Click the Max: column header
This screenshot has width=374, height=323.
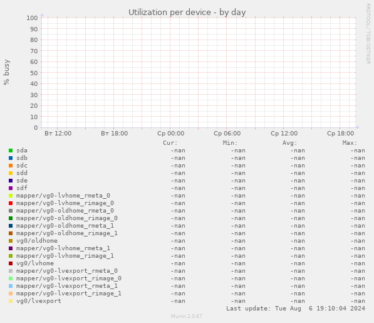(350, 143)
